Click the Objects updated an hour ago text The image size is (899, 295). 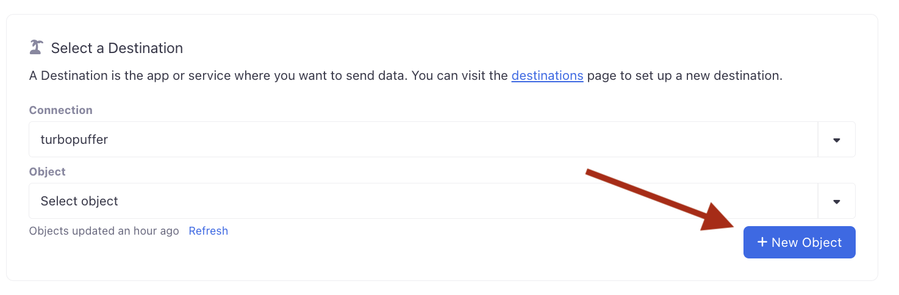pyautogui.click(x=104, y=231)
